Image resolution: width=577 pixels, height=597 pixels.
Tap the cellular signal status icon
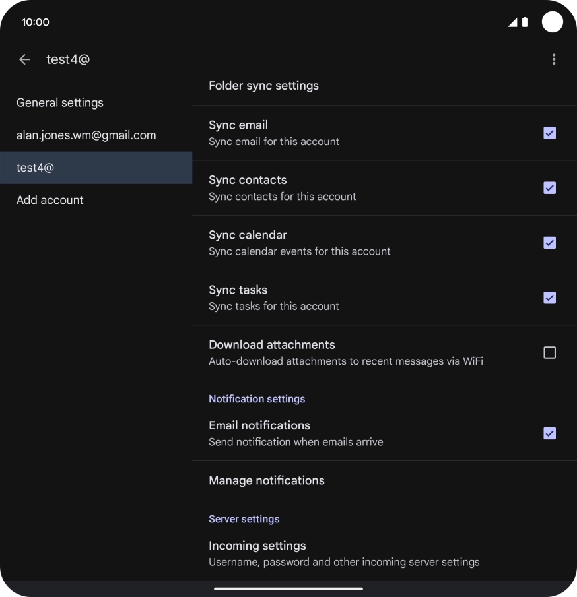pyautogui.click(x=512, y=22)
